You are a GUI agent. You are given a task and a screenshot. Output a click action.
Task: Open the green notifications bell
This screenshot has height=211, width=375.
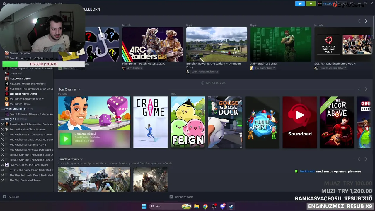click(311, 4)
